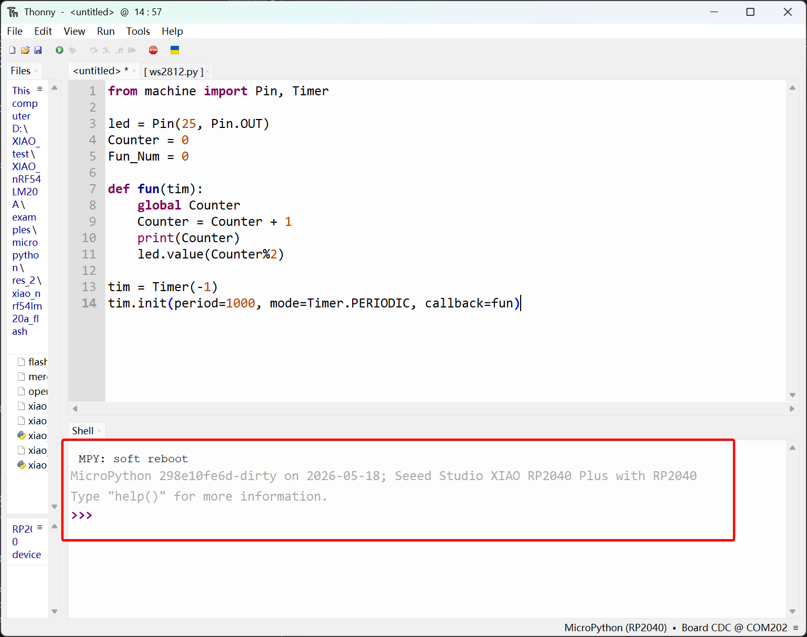Click the Thonny logo in the title bar
807x637 pixels.
click(x=13, y=12)
